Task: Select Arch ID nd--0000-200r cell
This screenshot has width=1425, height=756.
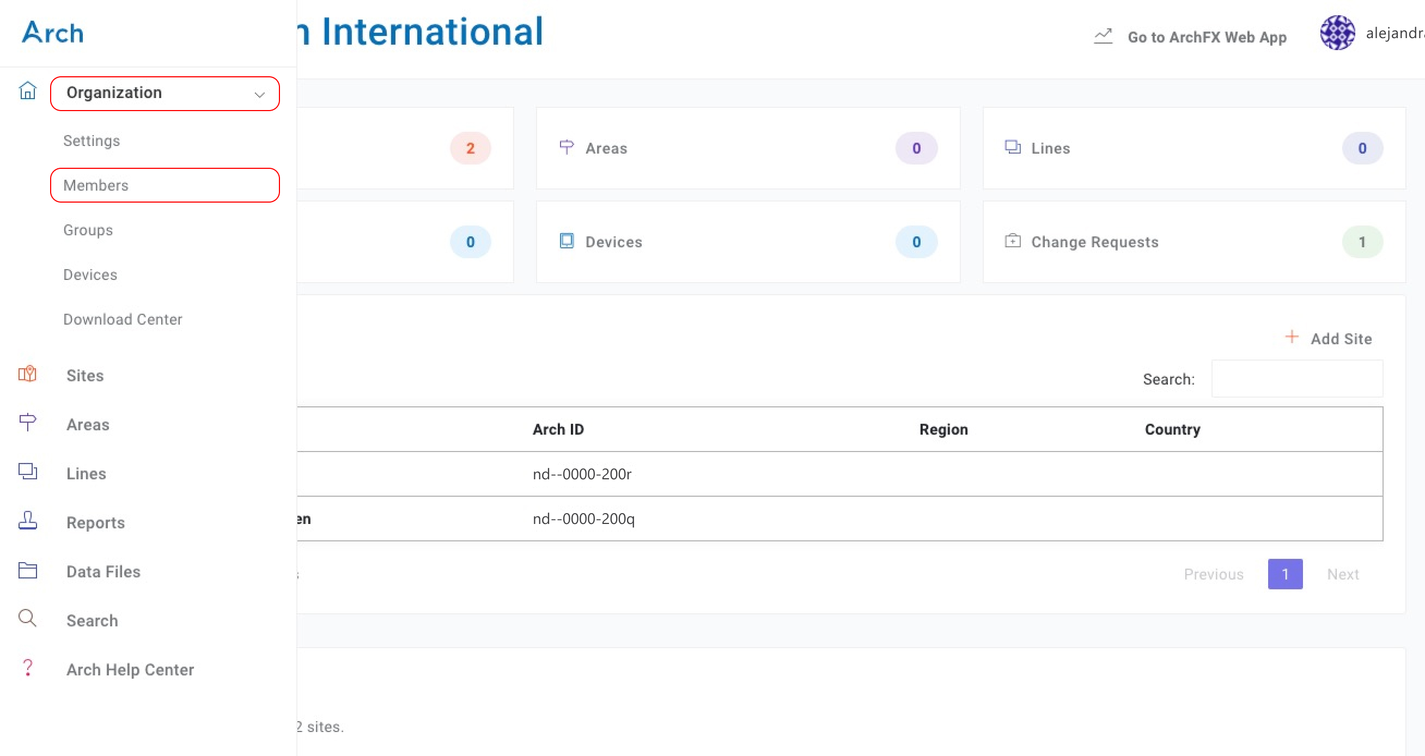Action: click(582, 474)
